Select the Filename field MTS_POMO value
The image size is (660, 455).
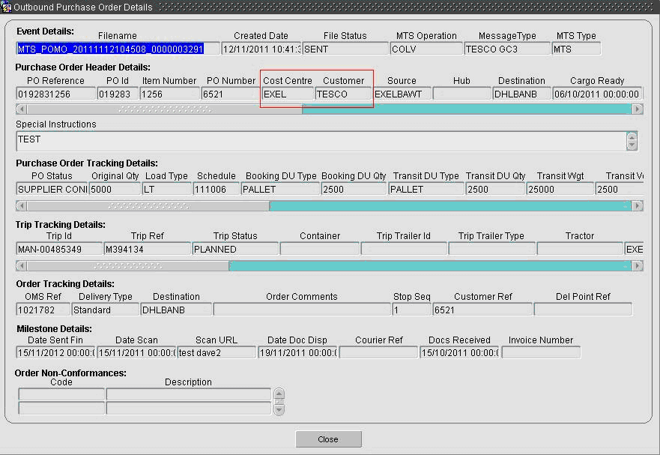click(118, 49)
